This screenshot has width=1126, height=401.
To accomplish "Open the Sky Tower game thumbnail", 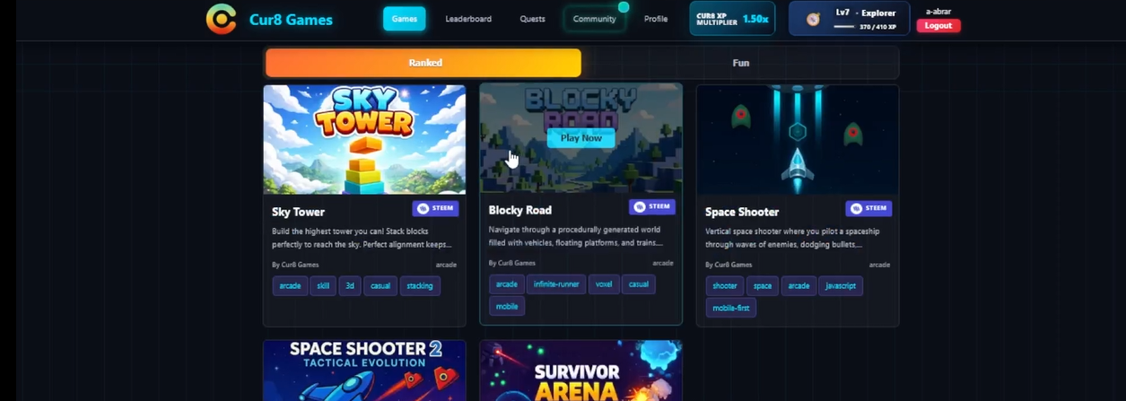I will click(x=364, y=139).
